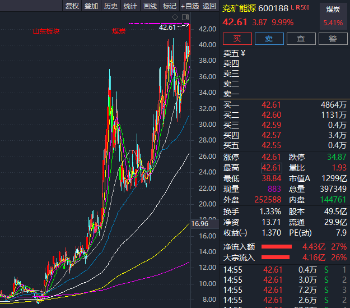350x308 pixels.
Task: Toggle the PE(动) ratio mode
Action: coord(301,232)
